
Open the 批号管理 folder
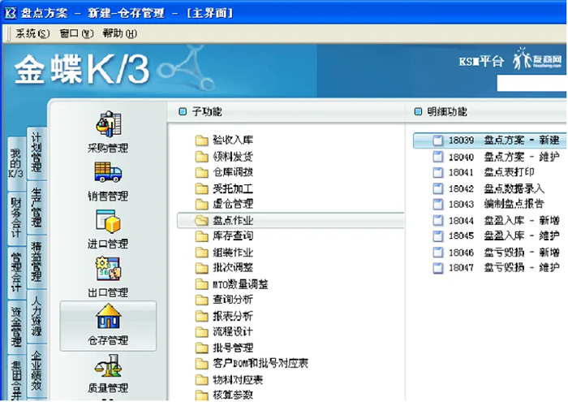pos(224,348)
